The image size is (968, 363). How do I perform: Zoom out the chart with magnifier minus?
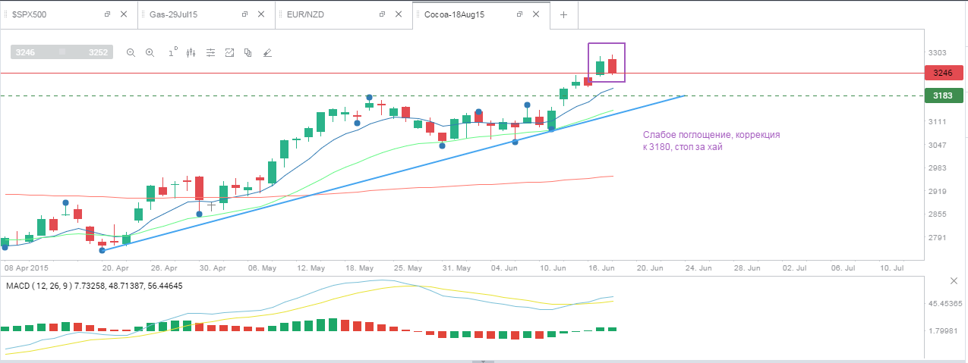click(x=131, y=53)
